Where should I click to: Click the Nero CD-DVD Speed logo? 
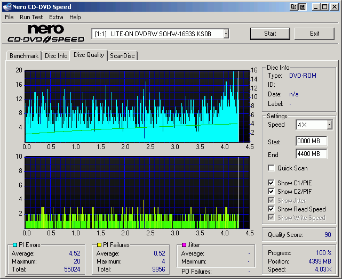45,34
